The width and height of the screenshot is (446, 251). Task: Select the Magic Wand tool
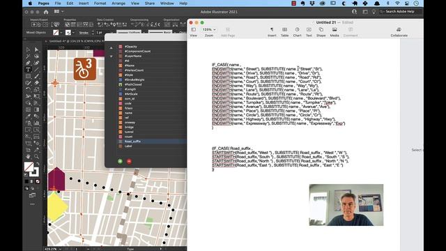28,56
